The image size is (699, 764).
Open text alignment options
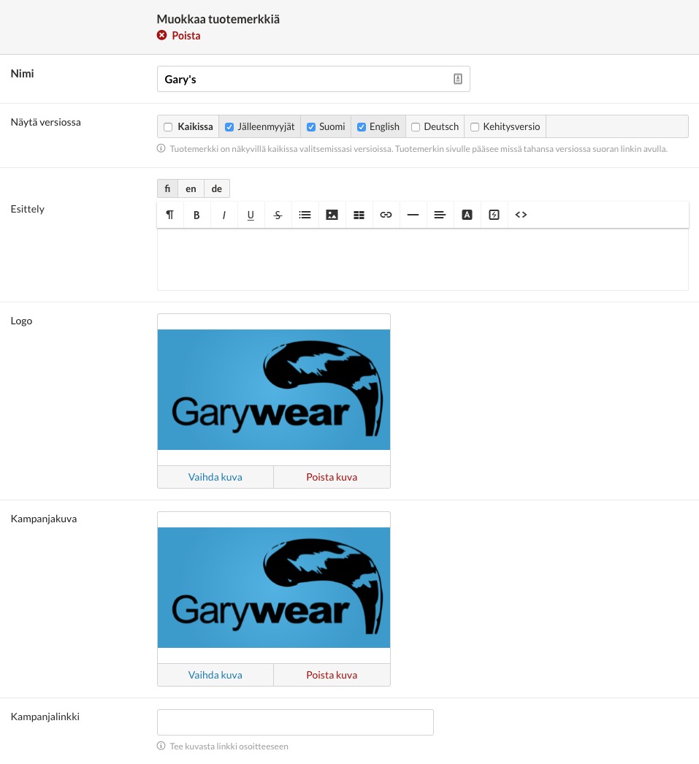point(440,215)
